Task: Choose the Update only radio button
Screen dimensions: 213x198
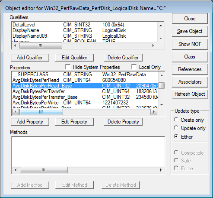Action: click(x=176, y=128)
